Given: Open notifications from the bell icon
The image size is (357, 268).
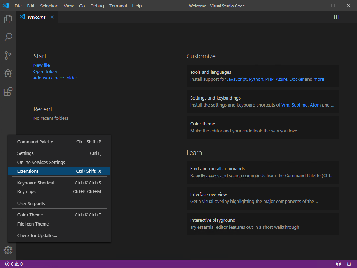Looking at the screenshot, I should [349, 264].
